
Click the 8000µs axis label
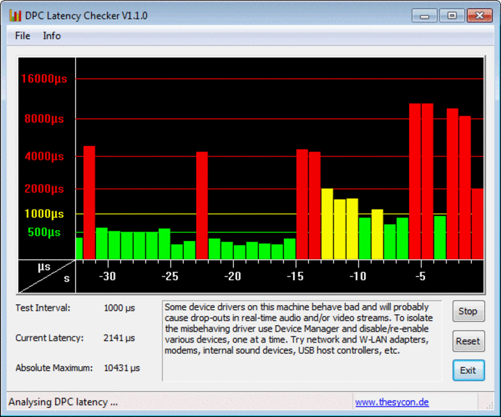44,119
